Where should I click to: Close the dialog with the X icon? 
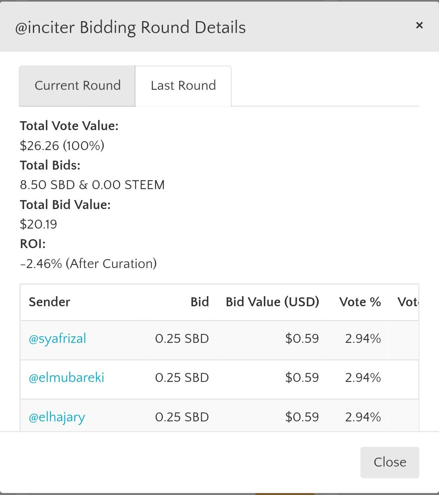click(419, 25)
